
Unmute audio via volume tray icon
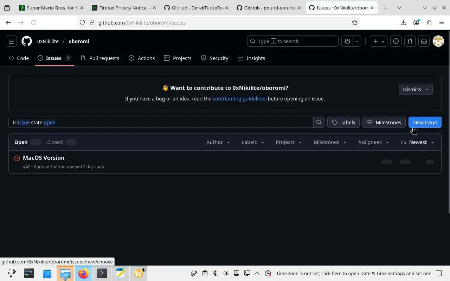pos(216,273)
